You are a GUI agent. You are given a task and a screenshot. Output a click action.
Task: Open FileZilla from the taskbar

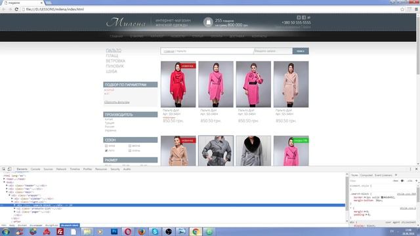(60, 231)
